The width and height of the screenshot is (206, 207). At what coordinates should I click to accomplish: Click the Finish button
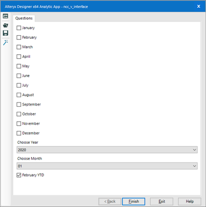(134, 201)
